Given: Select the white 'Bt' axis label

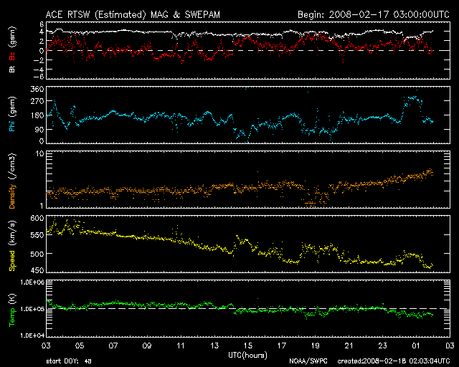Looking at the screenshot, I should pos(12,69).
